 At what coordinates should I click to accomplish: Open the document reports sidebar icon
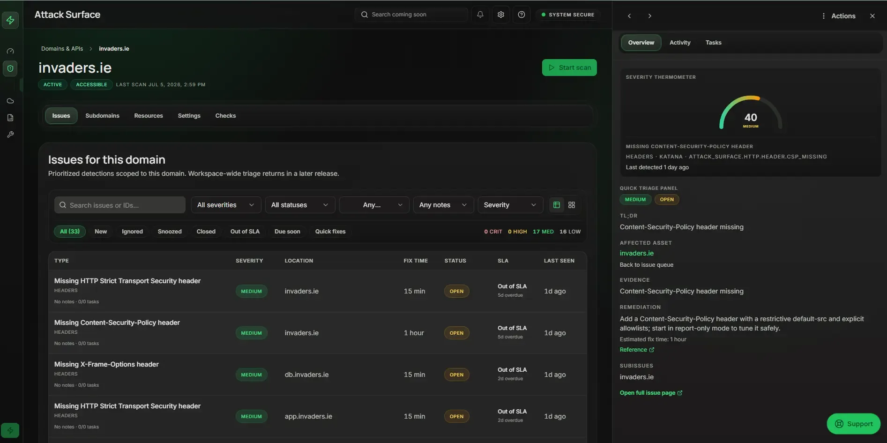[10, 118]
